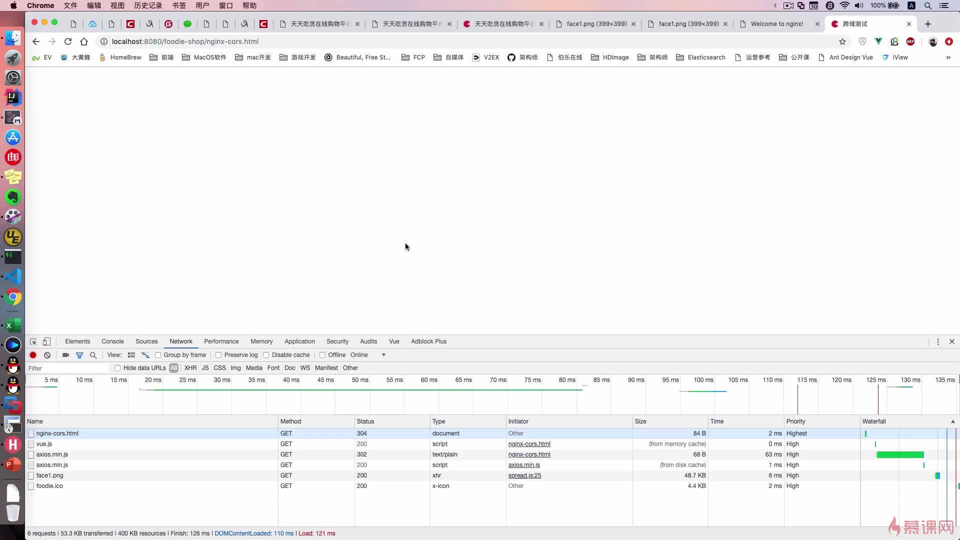Viewport: 960px width, 540px height.
Task: Bookmark this page with star icon
Action: tap(842, 41)
